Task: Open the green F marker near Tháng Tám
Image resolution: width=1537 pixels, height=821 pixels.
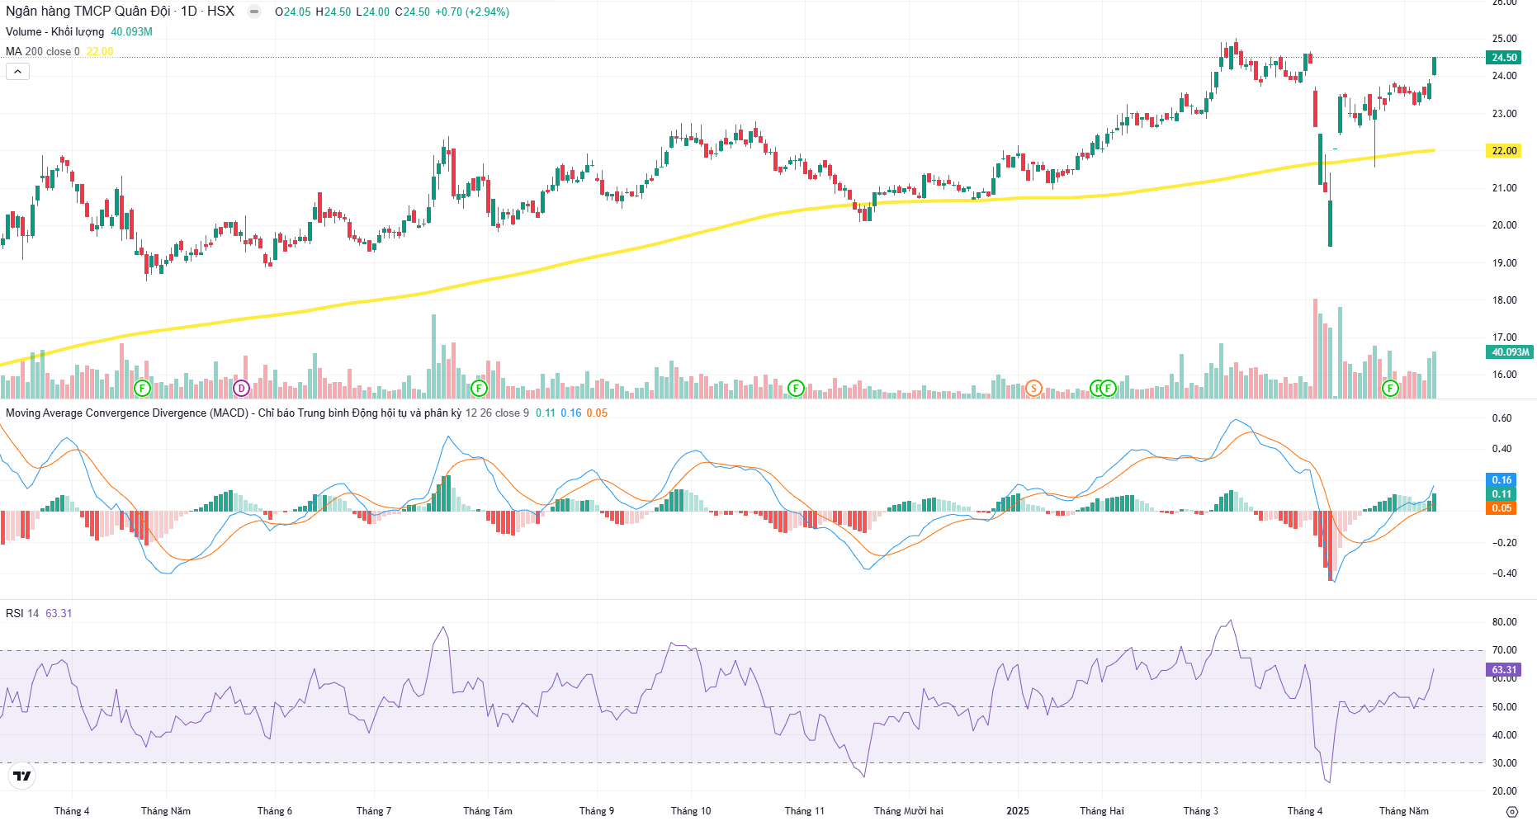Action: coord(479,388)
